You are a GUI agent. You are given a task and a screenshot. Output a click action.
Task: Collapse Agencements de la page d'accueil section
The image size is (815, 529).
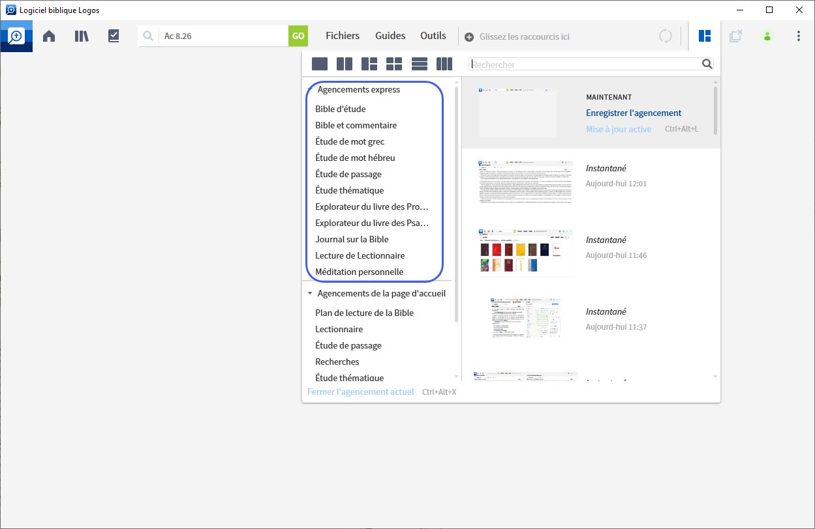point(310,294)
